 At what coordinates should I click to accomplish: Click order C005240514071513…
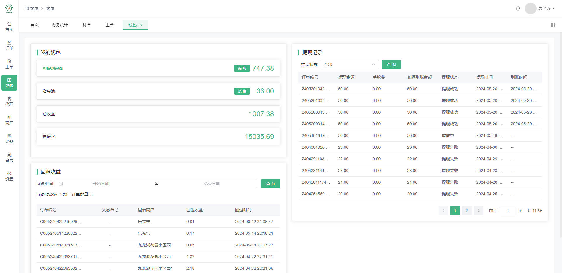pyautogui.click(x=61, y=245)
